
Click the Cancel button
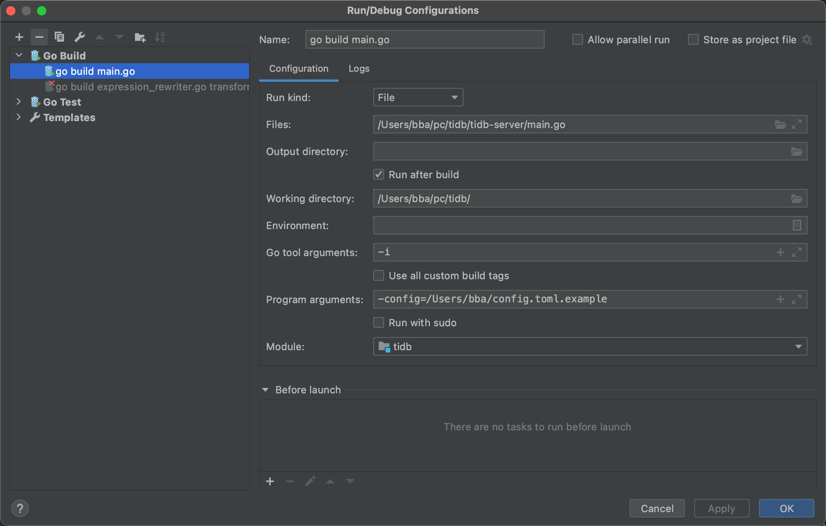pos(657,508)
